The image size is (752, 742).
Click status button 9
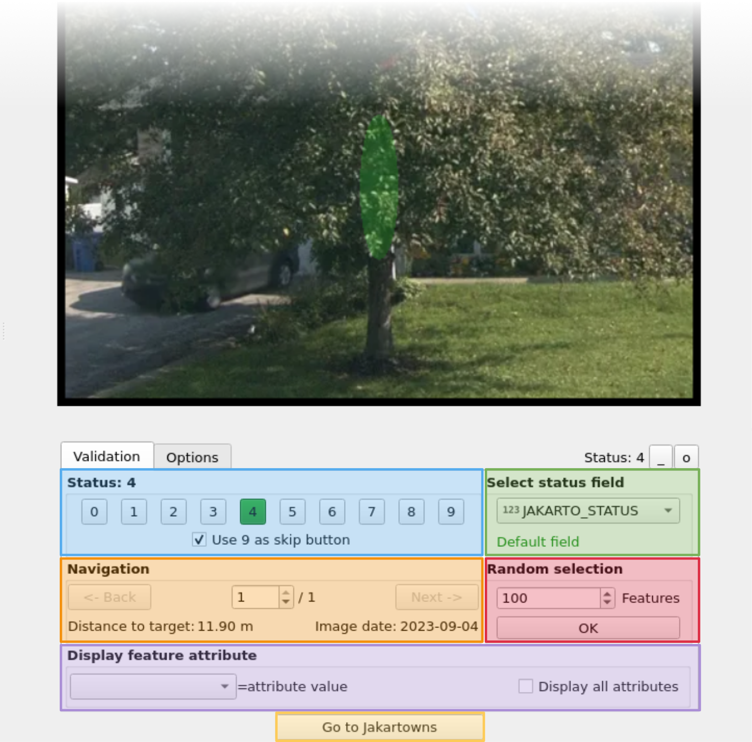[451, 512]
